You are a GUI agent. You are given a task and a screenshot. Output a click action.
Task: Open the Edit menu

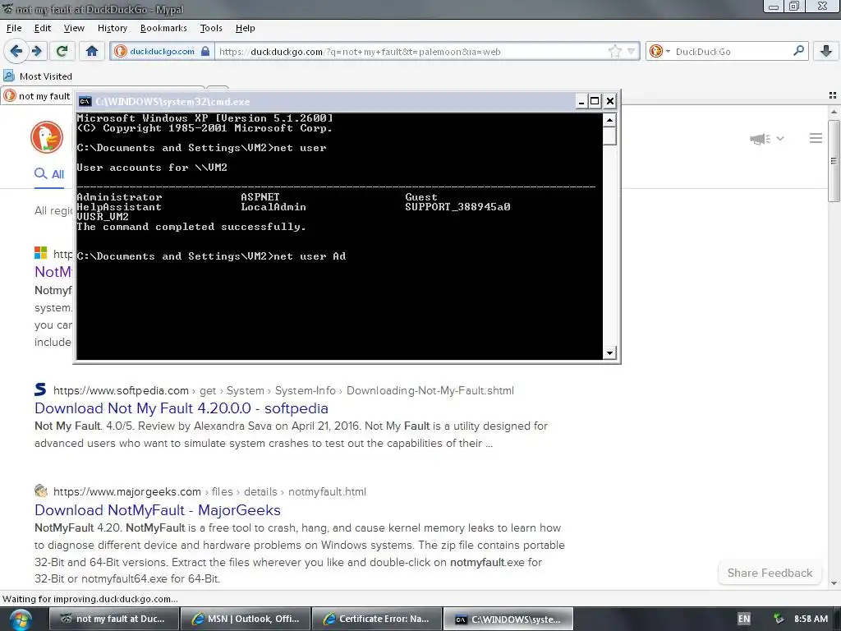click(43, 28)
